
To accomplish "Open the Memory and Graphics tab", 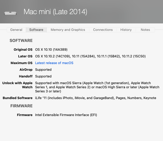I will click(x=68, y=30).
